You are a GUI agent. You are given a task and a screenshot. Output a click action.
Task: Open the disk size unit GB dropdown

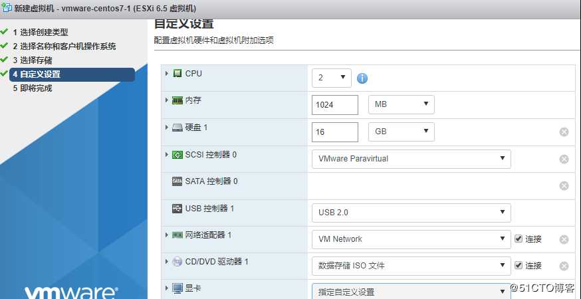pyautogui.click(x=402, y=132)
